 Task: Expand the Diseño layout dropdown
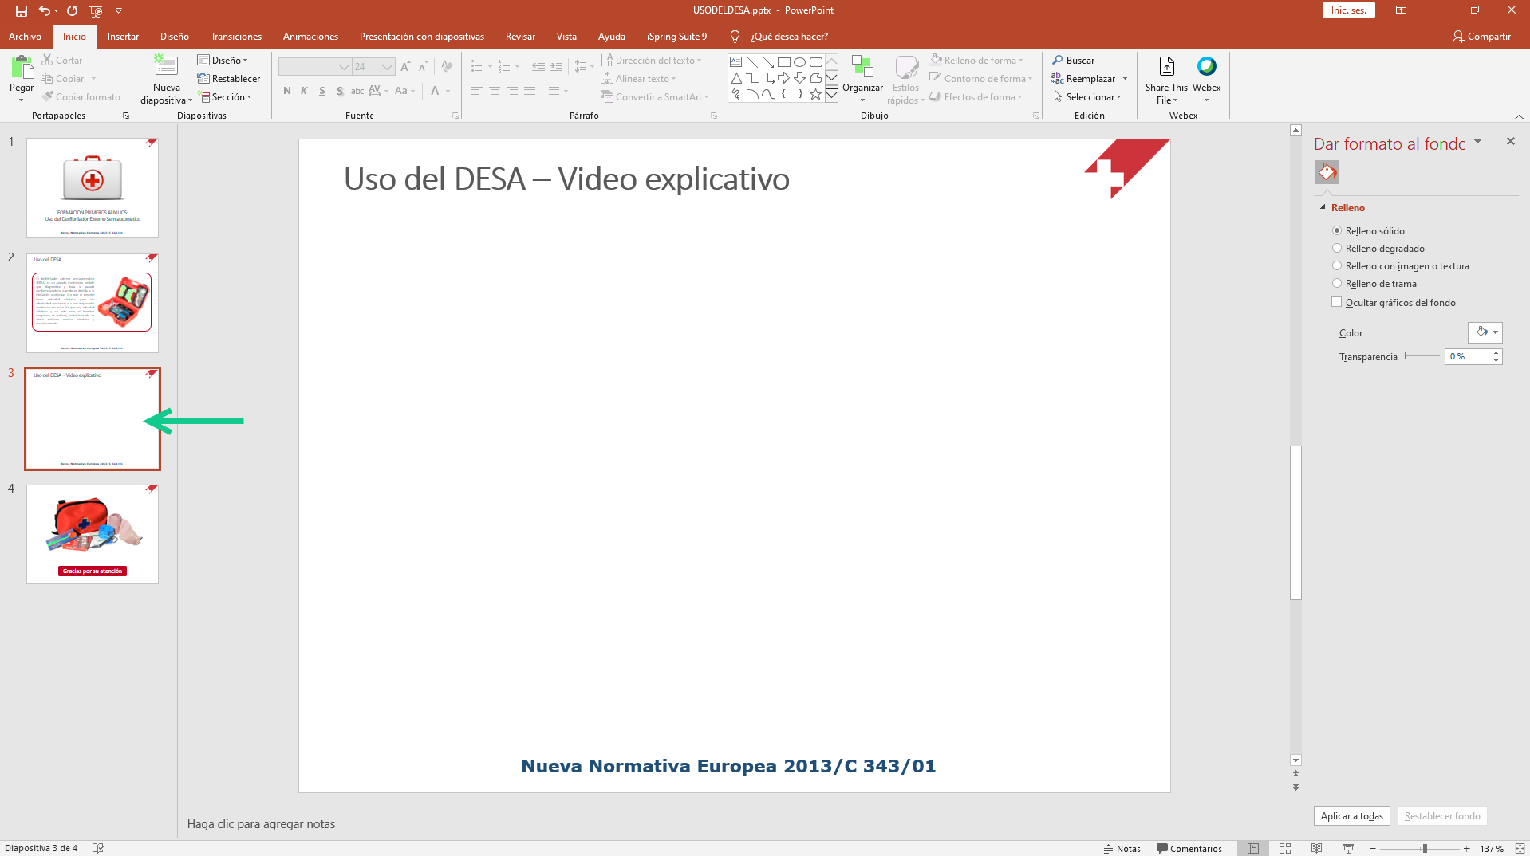pos(223,61)
